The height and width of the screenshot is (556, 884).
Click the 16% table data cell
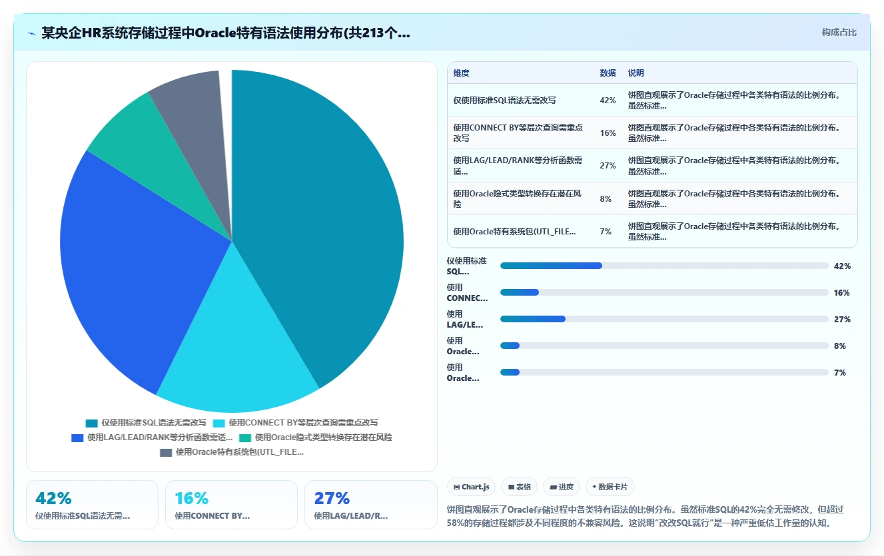pos(608,133)
